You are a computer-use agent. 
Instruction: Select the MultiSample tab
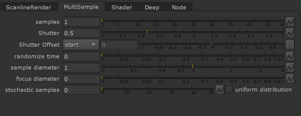click(x=81, y=7)
